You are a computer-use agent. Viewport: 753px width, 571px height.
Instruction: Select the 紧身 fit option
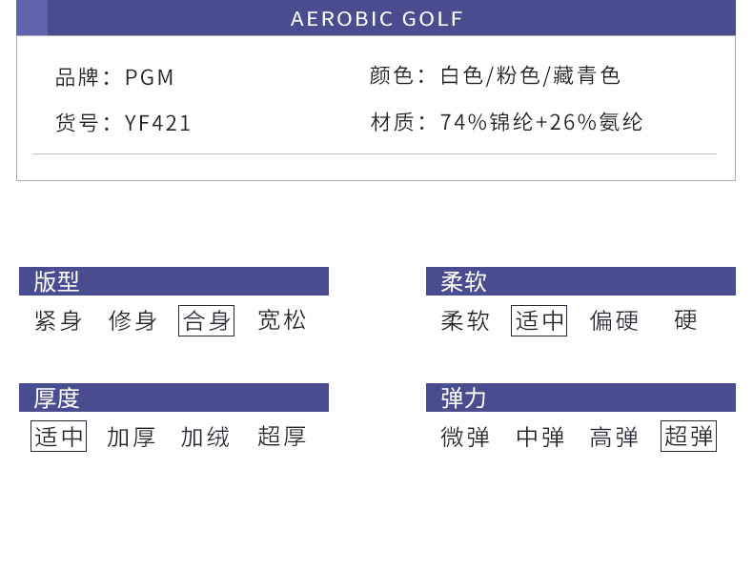[58, 320]
